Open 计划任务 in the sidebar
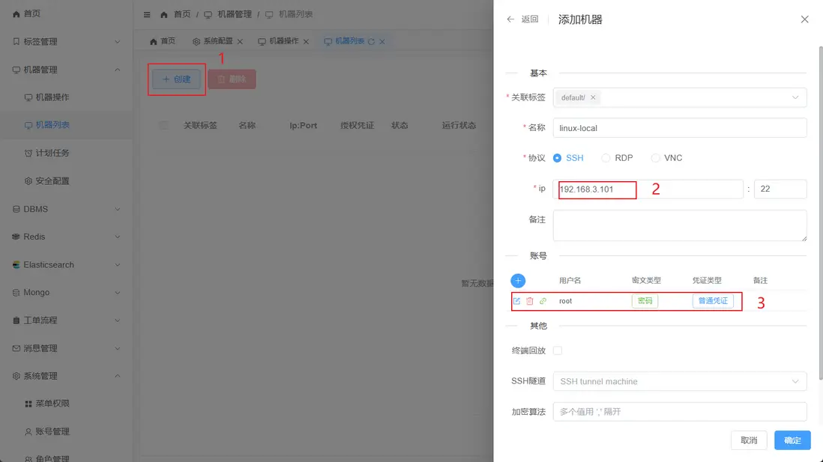823x462 pixels. coord(66,153)
